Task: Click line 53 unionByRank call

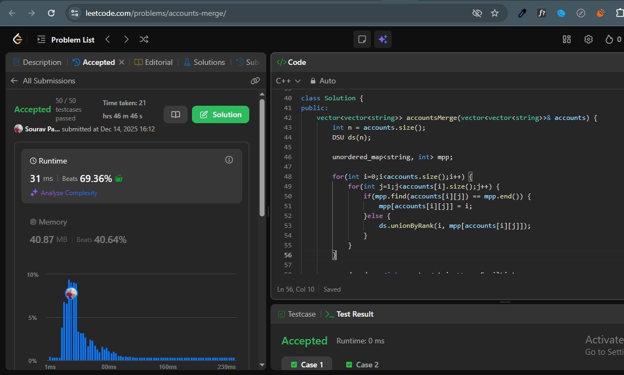Action: point(454,226)
